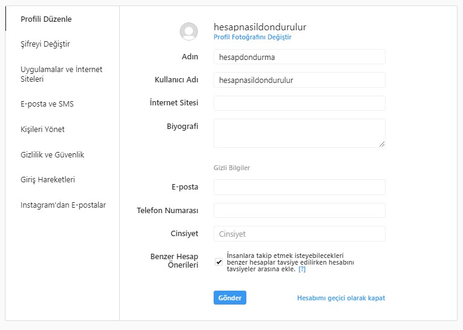The width and height of the screenshot is (463, 330).
Task: Open Profili Düzenle in the sidebar
Action: [x=46, y=19]
